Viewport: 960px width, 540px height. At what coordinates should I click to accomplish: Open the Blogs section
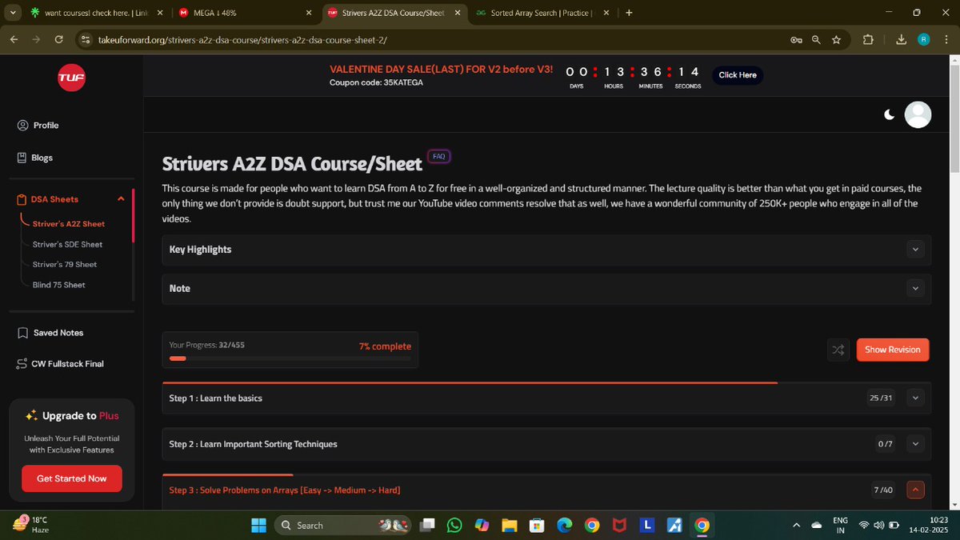click(35, 158)
